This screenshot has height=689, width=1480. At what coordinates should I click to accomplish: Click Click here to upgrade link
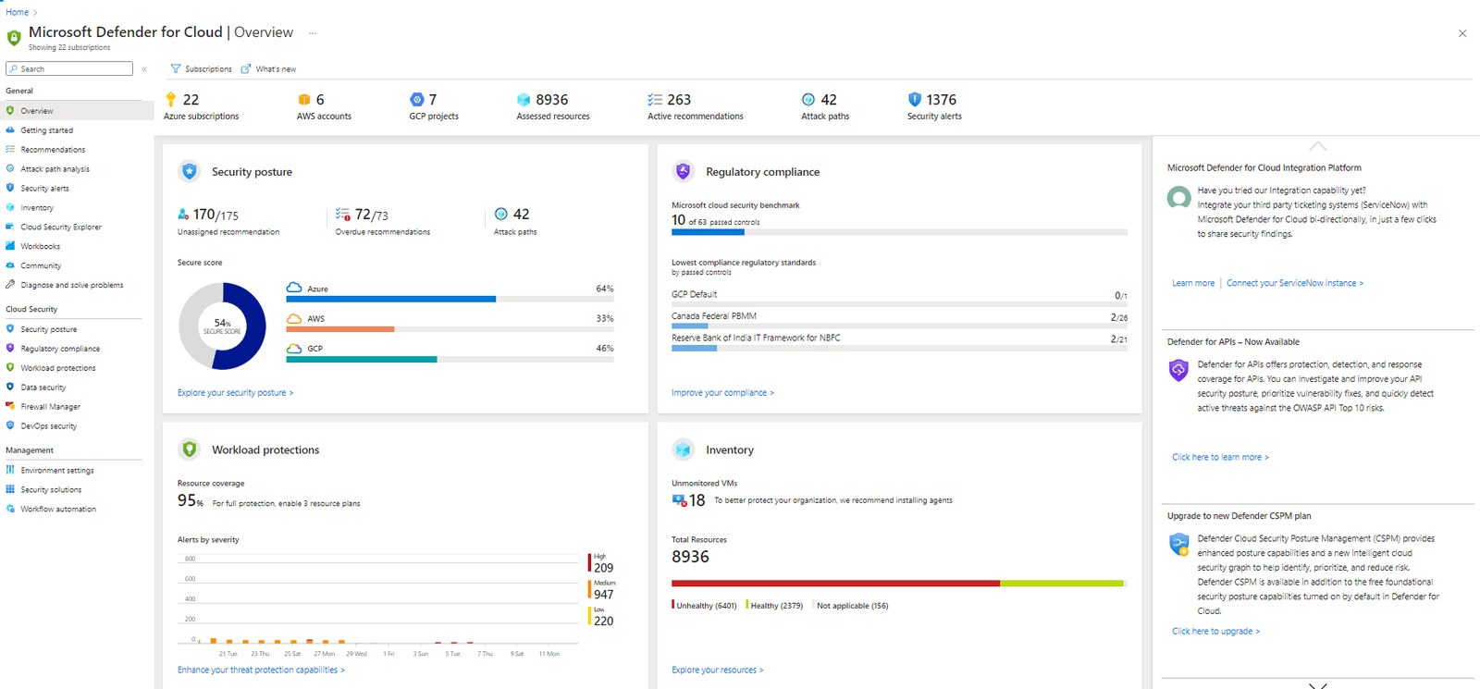pos(1215,632)
